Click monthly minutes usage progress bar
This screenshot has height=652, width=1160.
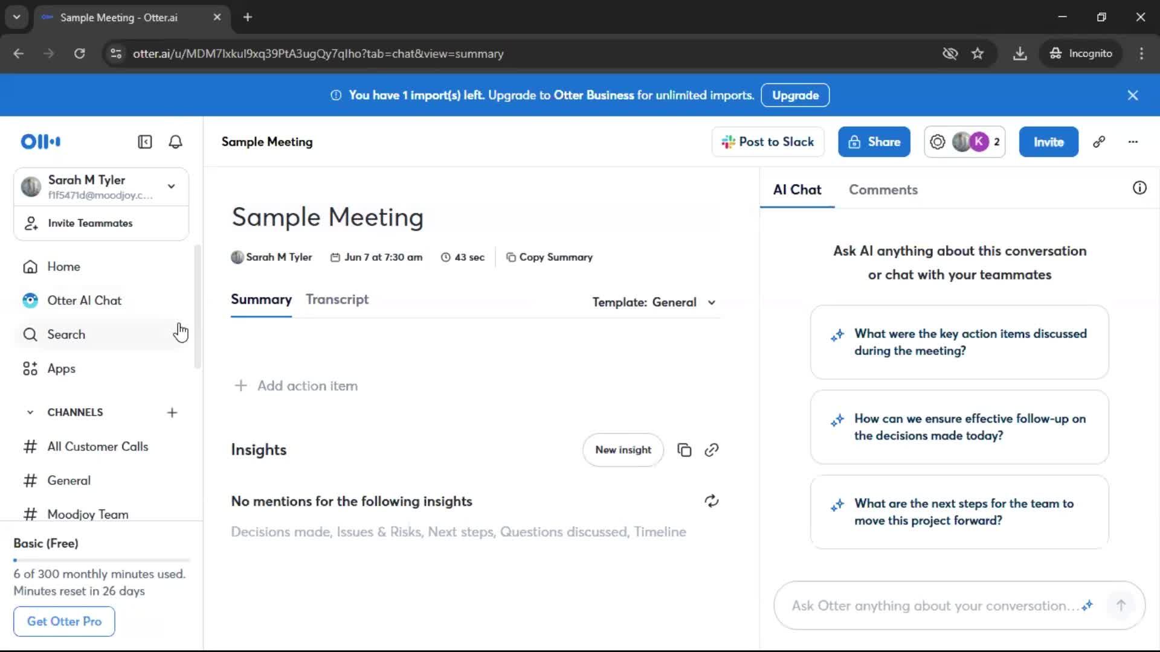(x=101, y=560)
